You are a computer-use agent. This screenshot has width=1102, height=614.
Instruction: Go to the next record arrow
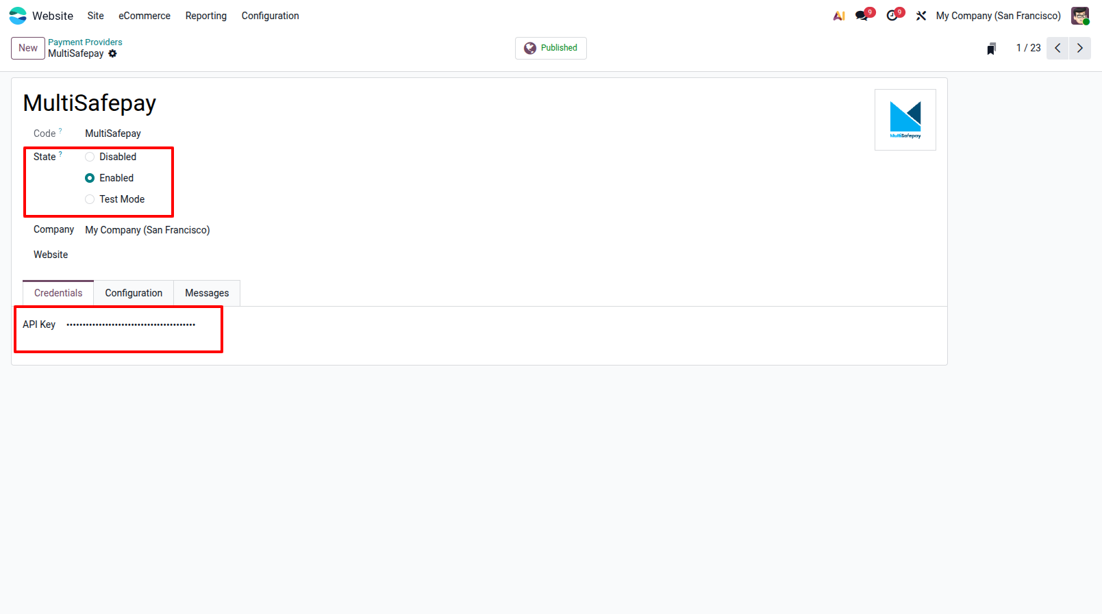tap(1080, 48)
